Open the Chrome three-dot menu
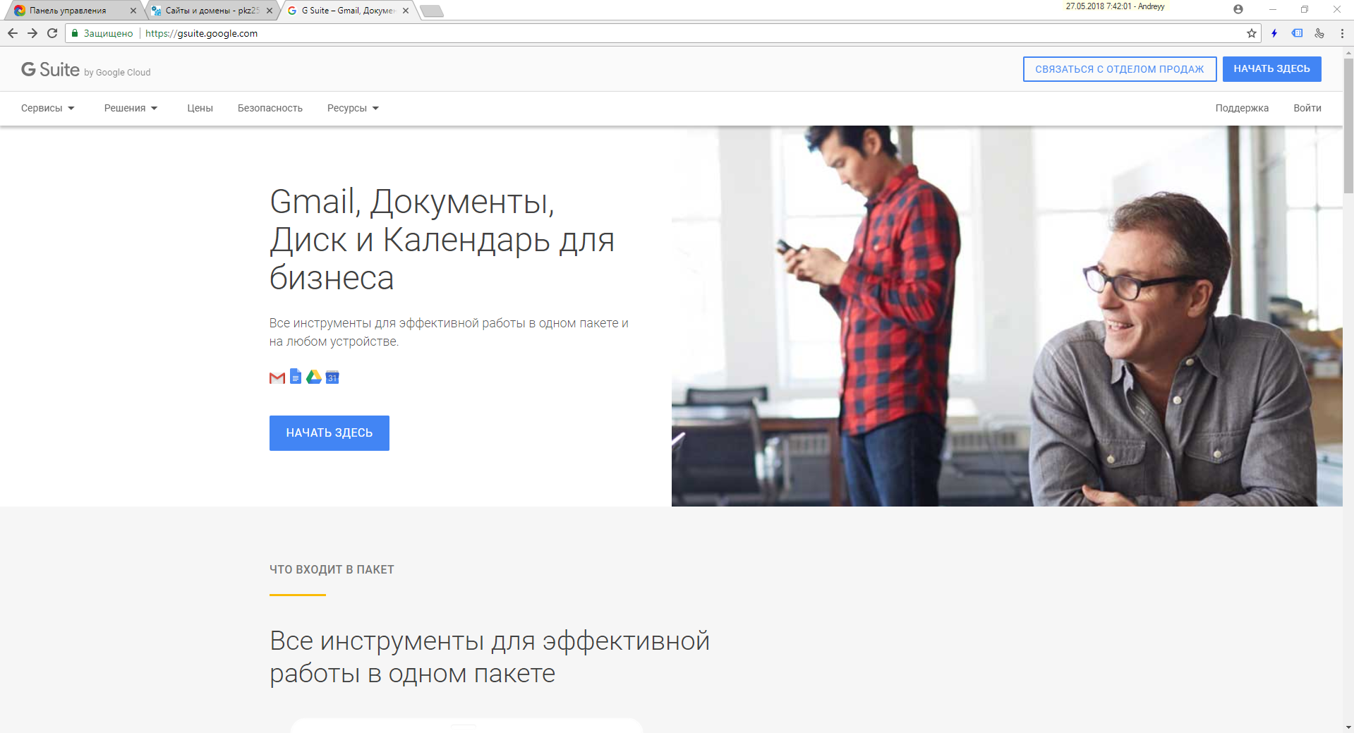The width and height of the screenshot is (1354, 733). (1342, 33)
